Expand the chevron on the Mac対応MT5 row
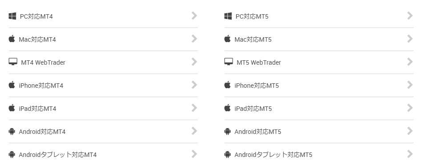This screenshot has width=422, height=168. tap(410, 39)
